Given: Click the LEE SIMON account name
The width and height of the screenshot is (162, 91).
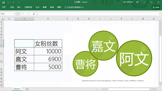Looking at the screenshot, I should pyautogui.click(x=128, y=2).
